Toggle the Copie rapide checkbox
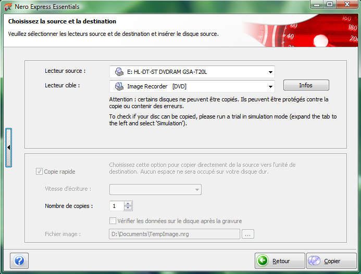361x274 pixels. point(39,172)
